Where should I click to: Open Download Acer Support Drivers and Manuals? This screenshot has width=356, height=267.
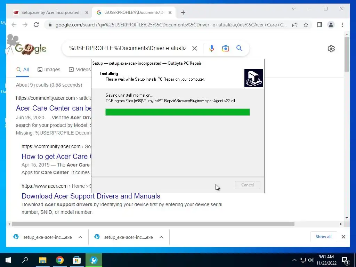point(91,196)
